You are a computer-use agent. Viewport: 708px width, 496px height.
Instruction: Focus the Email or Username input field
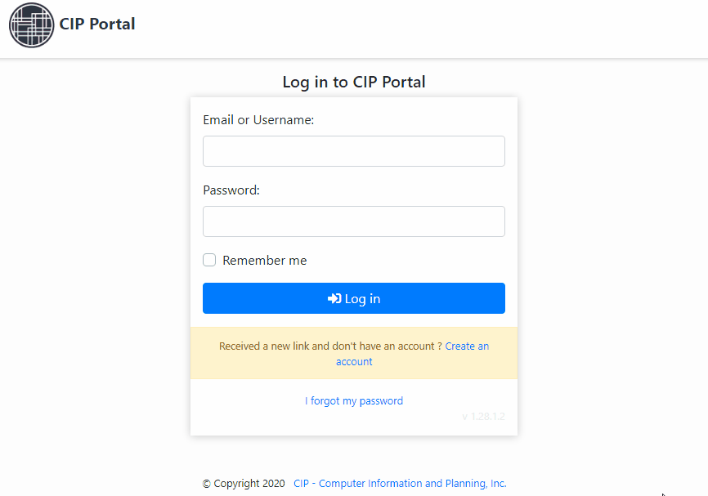tap(354, 151)
